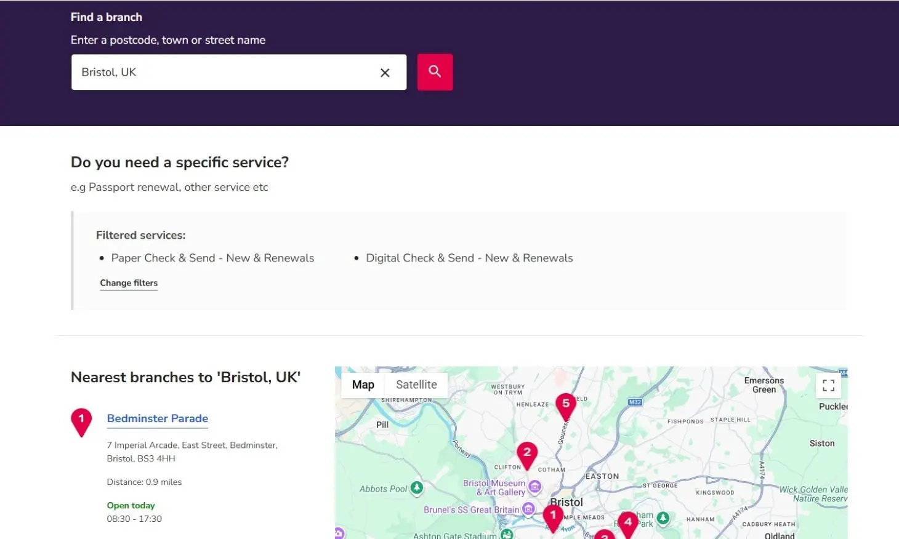Click 'Digital Check & Send - New & Renewals' text

click(469, 258)
